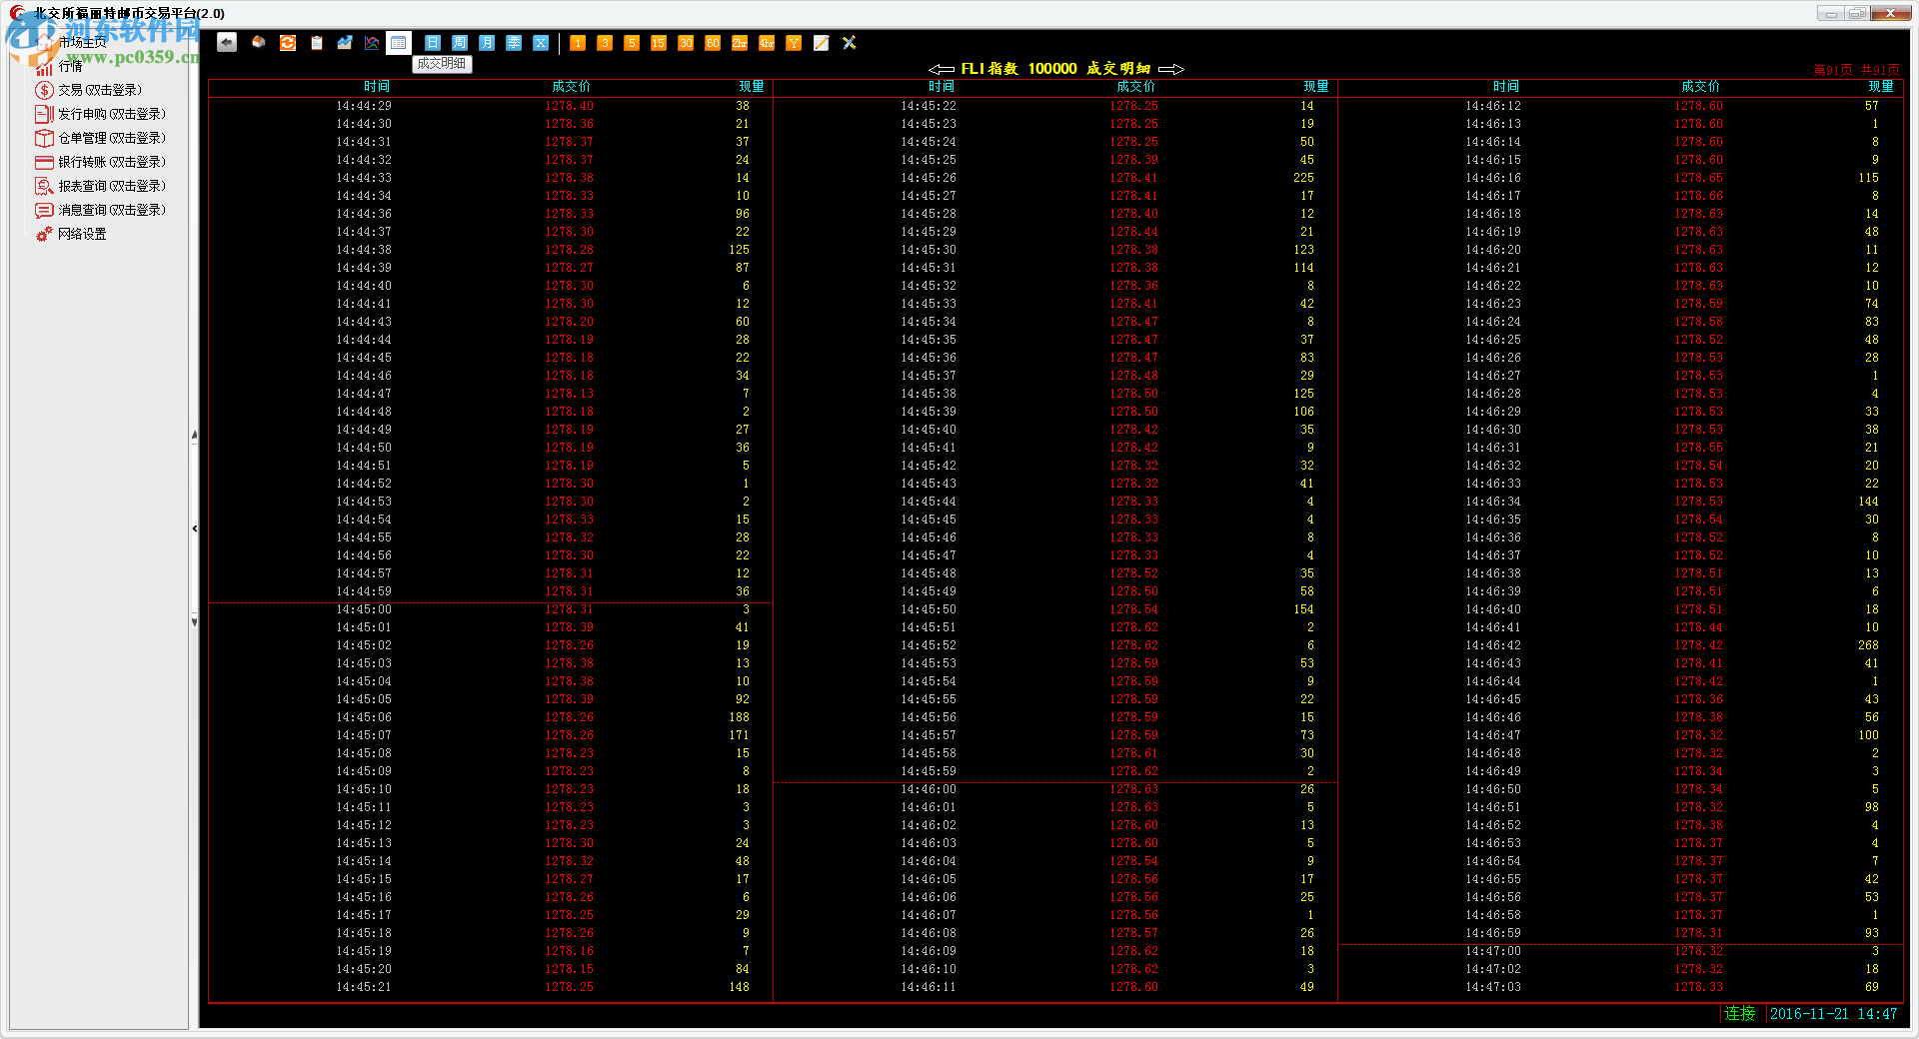Image resolution: width=1919 pixels, height=1039 pixels.
Task: Select the 14:44:29 time row
Action: click(x=364, y=106)
